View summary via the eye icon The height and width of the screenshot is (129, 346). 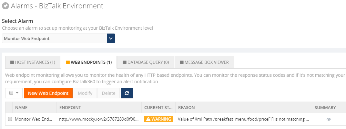[x=329, y=119]
